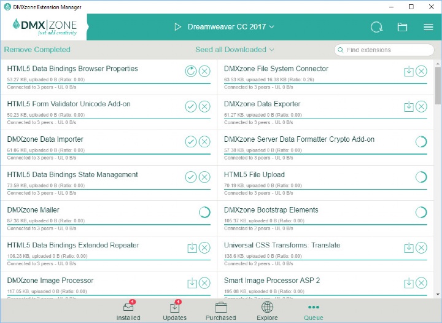Remove DMXzone File System Connector item

click(x=421, y=71)
